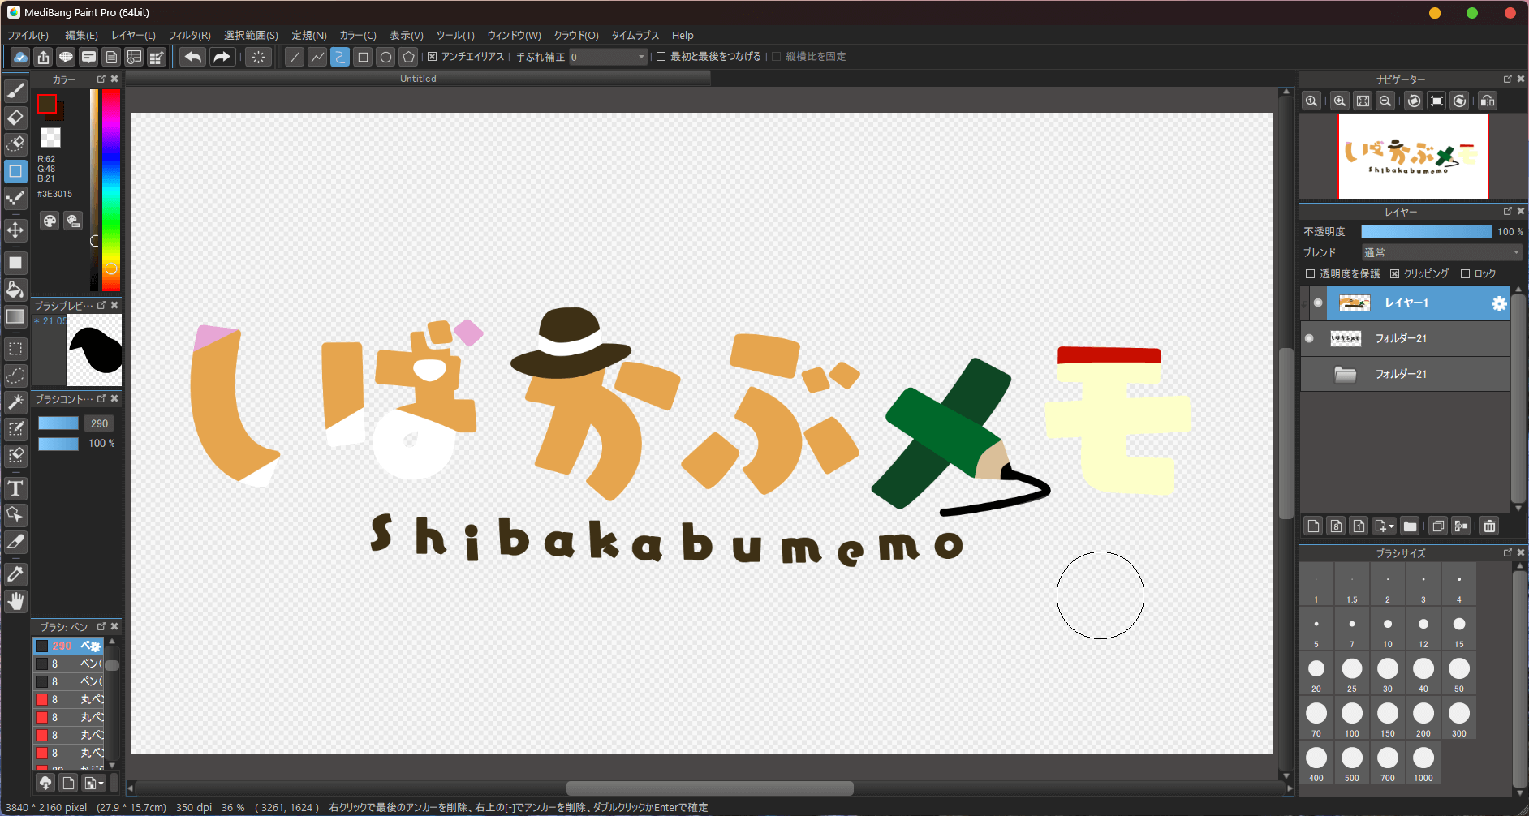This screenshot has width=1529, height=816.
Task: Open the フィルタ(R) menu
Action: pos(189,36)
